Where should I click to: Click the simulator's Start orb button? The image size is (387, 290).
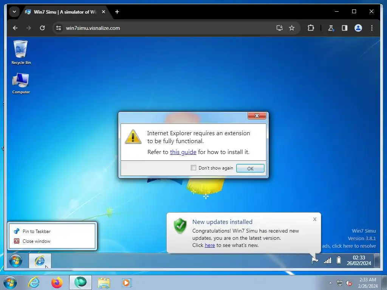(x=15, y=261)
